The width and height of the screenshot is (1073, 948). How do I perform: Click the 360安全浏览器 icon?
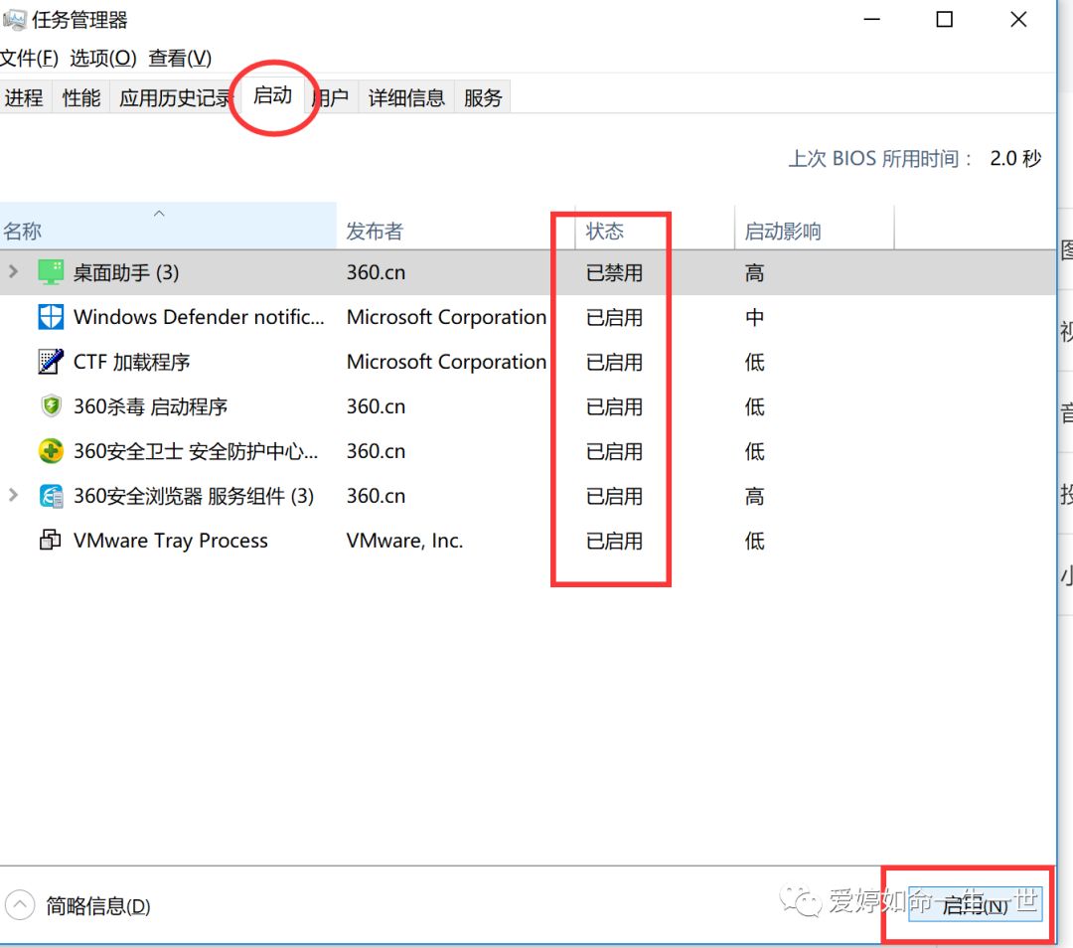pos(51,496)
